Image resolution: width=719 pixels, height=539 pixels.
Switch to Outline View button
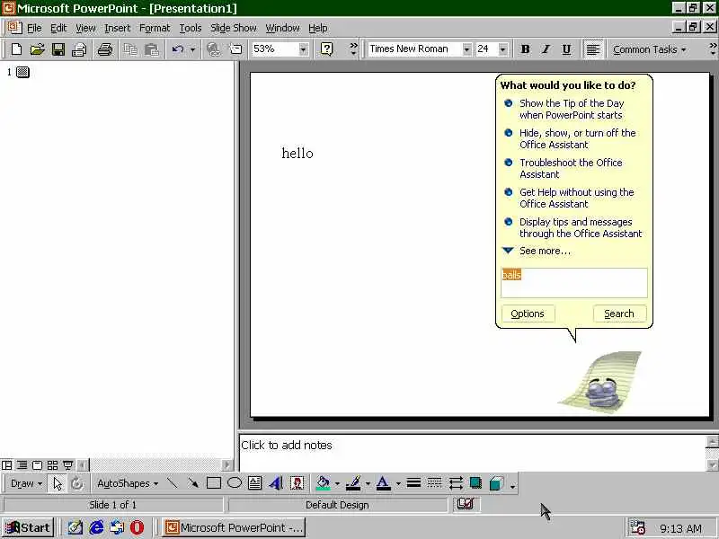click(22, 465)
